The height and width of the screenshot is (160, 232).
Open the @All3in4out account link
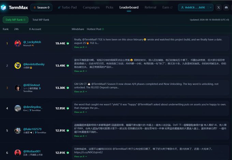[31, 85]
